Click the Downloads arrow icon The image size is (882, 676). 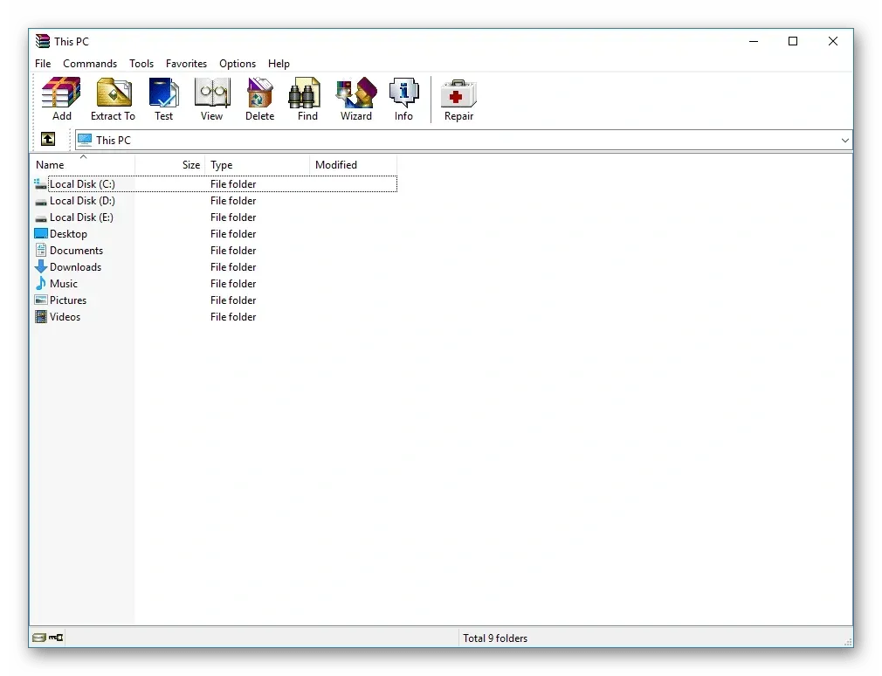41,266
